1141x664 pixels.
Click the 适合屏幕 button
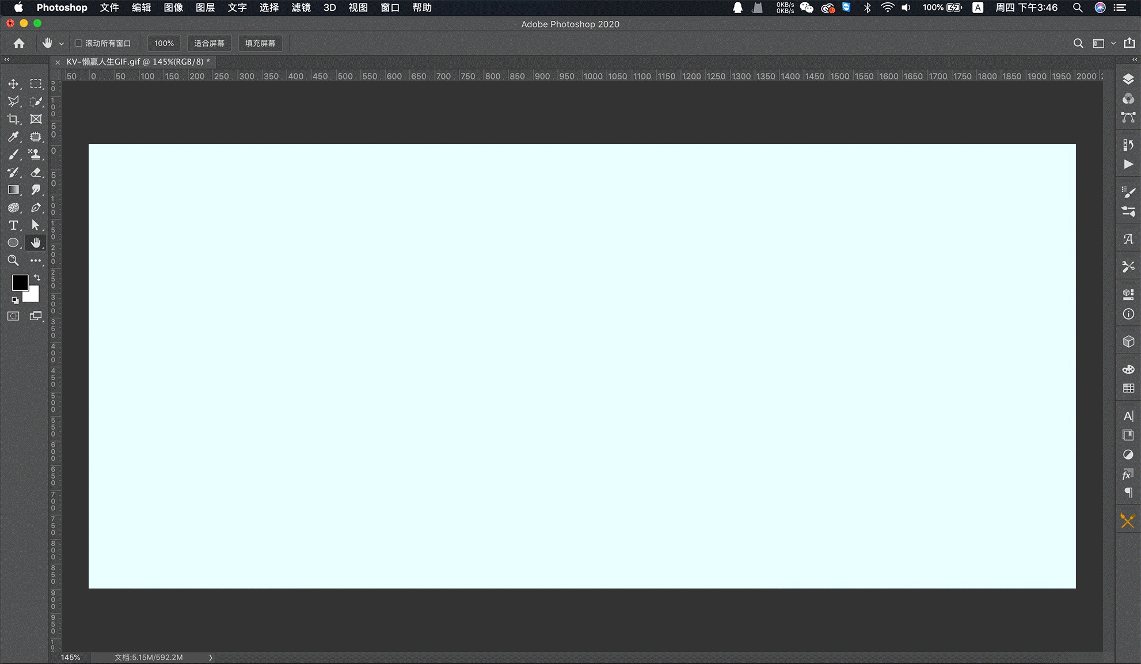tap(209, 43)
